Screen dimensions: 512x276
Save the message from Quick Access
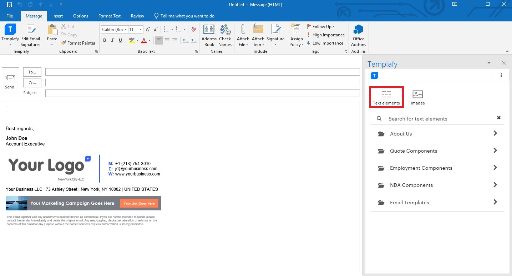pos(10,5)
